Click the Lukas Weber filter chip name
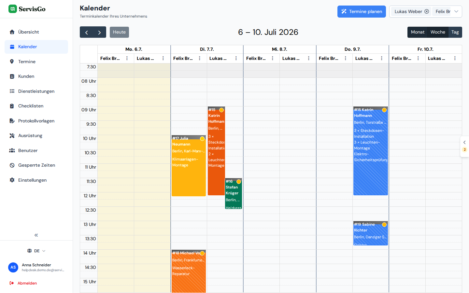Image resolution: width=469 pixels, height=293 pixels. (408, 11)
